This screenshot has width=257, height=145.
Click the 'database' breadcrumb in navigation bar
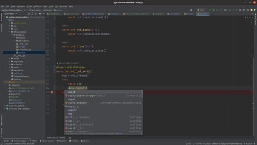pos(47,10)
